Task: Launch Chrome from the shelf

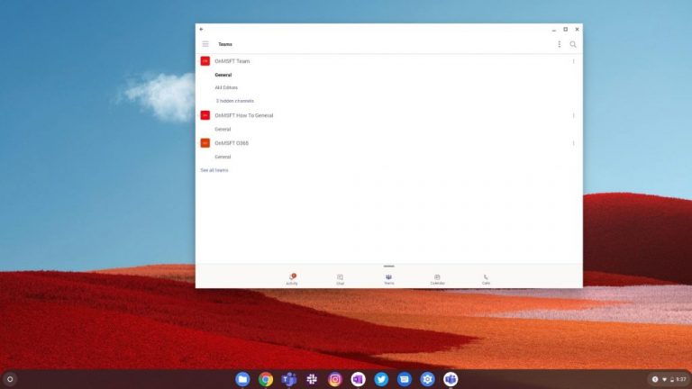Action: coord(266,379)
